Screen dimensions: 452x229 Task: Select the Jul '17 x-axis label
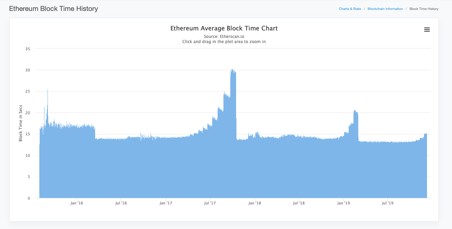point(210,203)
